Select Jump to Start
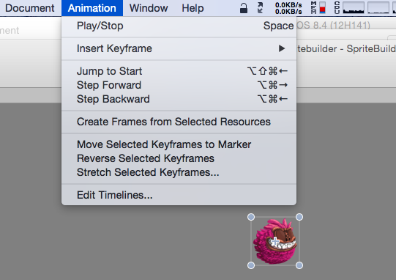The width and height of the screenshot is (396, 280). [179, 71]
